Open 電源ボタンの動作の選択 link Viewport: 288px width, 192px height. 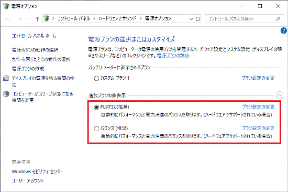[35, 50]
